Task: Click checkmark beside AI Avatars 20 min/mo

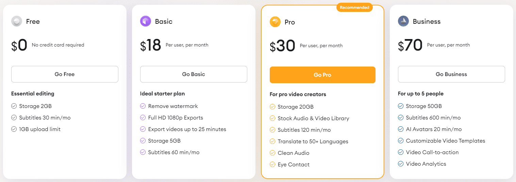Action: 401,129
